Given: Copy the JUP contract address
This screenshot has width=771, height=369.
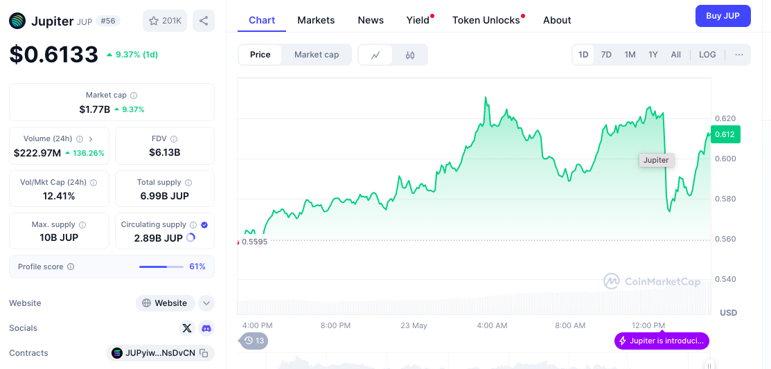Looking at the screenshot, I should [x=204, y=353].
